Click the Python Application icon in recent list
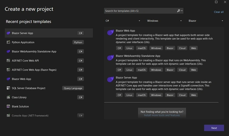The image size is (229, 136). 8,42
